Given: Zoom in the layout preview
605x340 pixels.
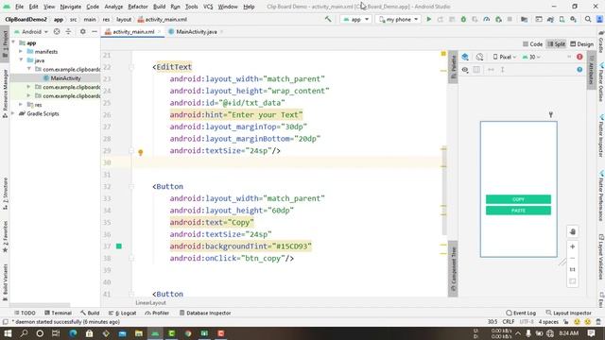Looking at the screenshot, I should [x=573, y=246].
